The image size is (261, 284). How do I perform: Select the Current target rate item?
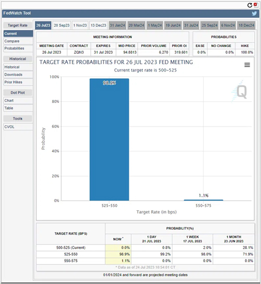(18, 33)
